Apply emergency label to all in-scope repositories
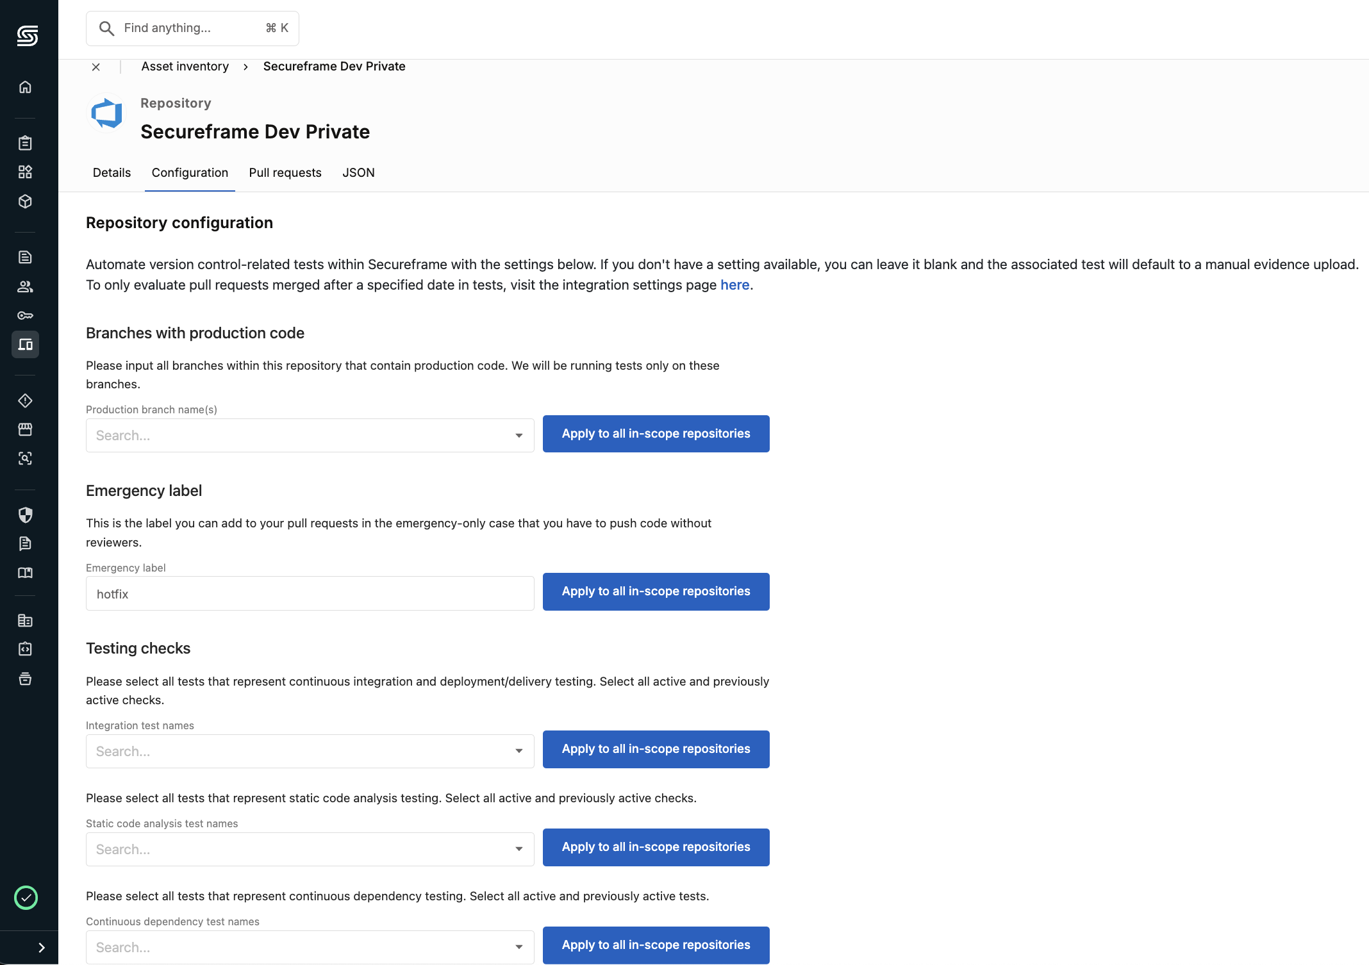 (x=656, y=591)
